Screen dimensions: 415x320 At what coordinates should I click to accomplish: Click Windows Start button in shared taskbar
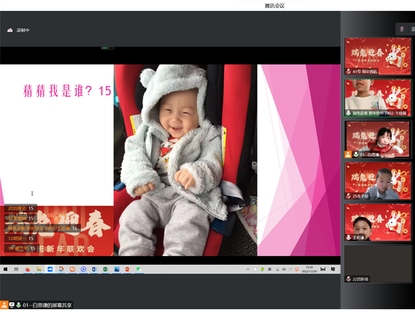[5, 269]
